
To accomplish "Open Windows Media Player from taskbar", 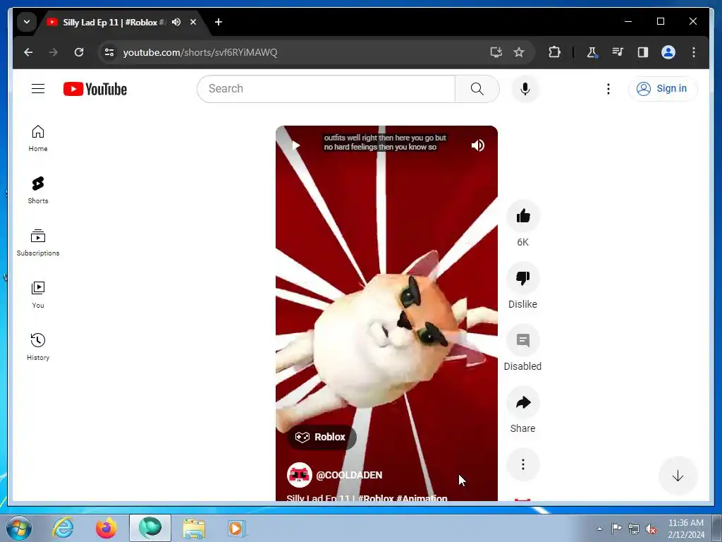I will pyautogui.click(x=237, y=528).
